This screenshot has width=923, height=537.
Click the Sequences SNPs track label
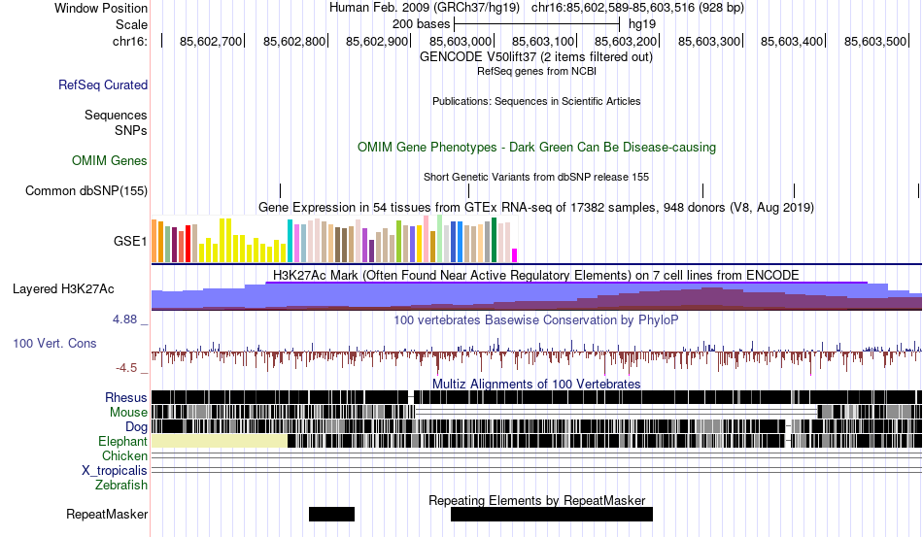pyautogui.click(x=116, y=122)
